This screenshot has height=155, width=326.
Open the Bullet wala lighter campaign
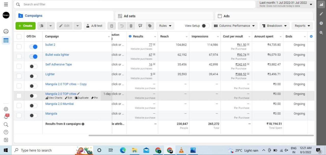(x=57, y=54)
